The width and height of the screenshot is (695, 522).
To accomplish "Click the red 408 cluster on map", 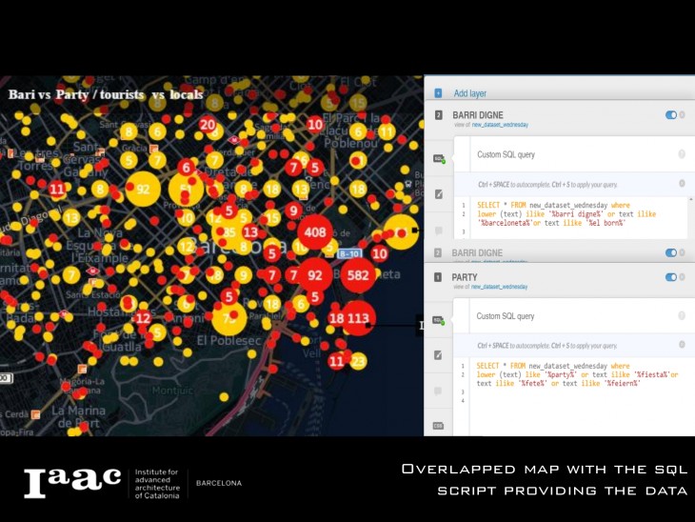I will pos(313,231).
